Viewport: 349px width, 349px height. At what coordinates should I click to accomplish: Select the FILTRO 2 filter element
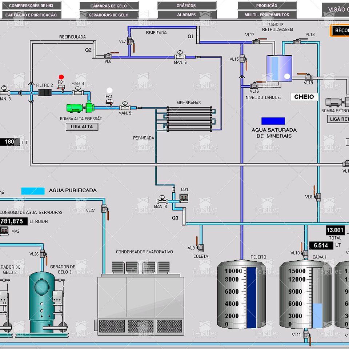45,92
